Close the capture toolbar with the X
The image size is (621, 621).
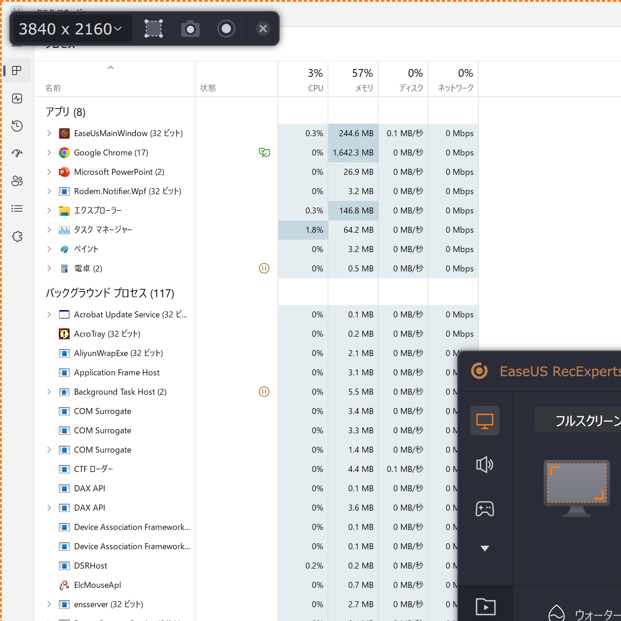click(x=263, y=29)
